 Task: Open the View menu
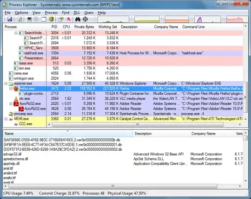point(37,13)
